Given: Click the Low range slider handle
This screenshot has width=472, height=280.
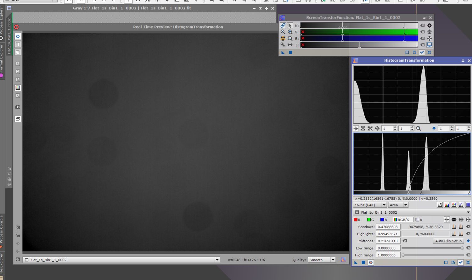Looking at the screenshot, I should pos(462,248).
